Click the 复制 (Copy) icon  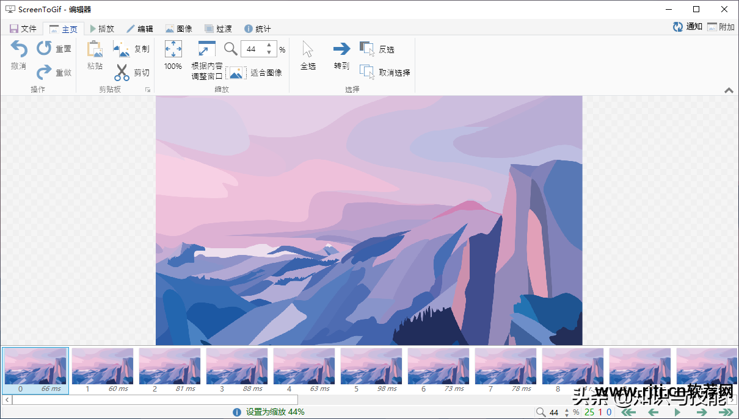pos(122,49)
